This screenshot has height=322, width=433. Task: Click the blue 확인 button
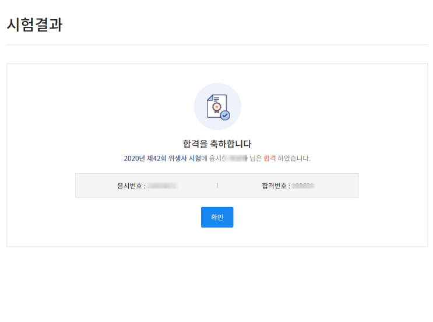tap(217, 217)
